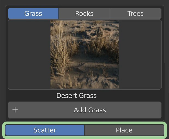
Task: Switch to the Rocks tab
Action: click(84, 14)
